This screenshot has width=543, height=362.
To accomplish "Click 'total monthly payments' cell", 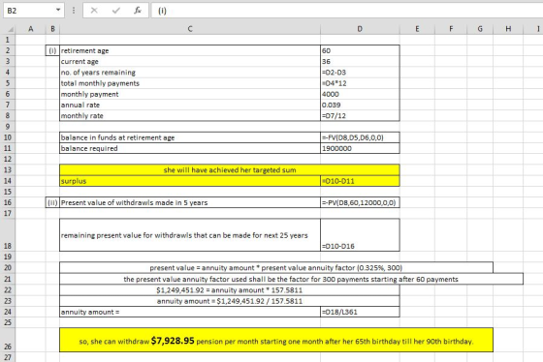I will [x=190, y=83].
